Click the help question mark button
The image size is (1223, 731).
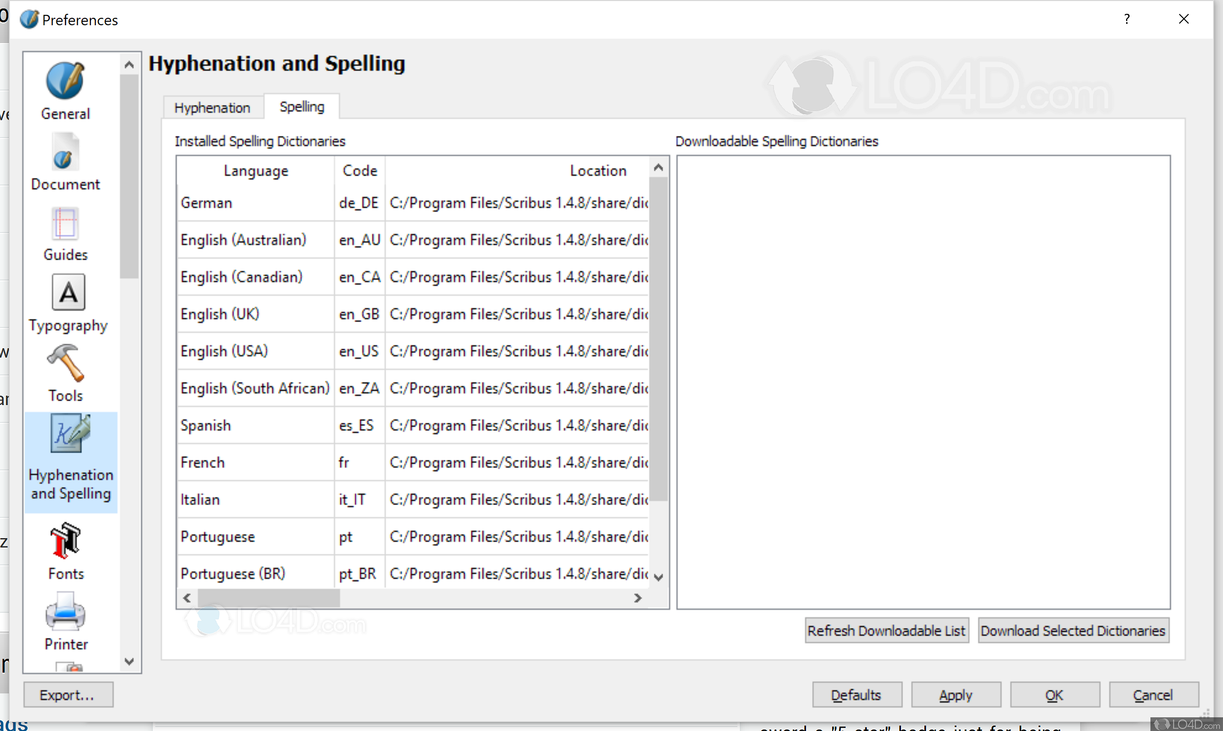[1127, 19]
